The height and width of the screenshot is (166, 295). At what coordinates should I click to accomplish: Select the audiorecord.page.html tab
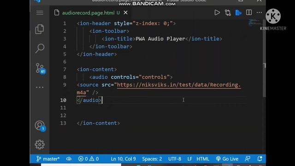[x=88, y=13]
